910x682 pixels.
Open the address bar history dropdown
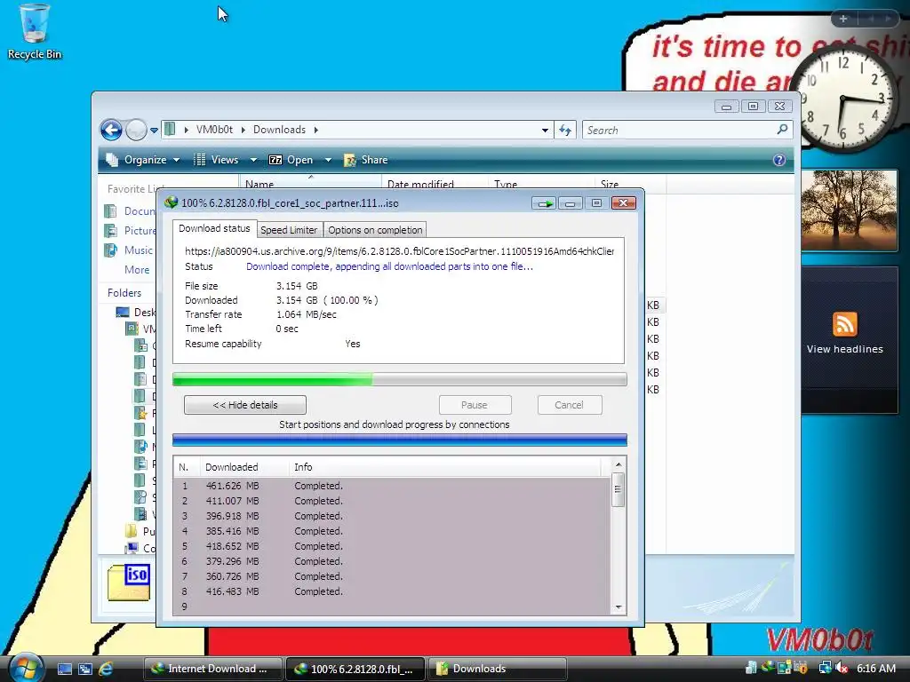coord(545,131)
